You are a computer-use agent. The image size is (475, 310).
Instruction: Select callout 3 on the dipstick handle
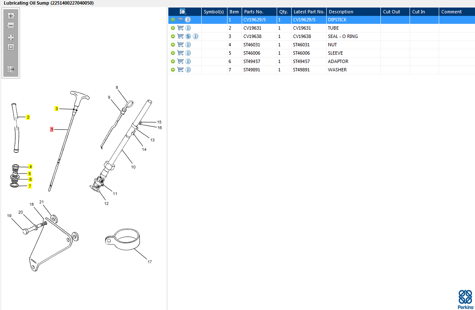pos(56,108)
